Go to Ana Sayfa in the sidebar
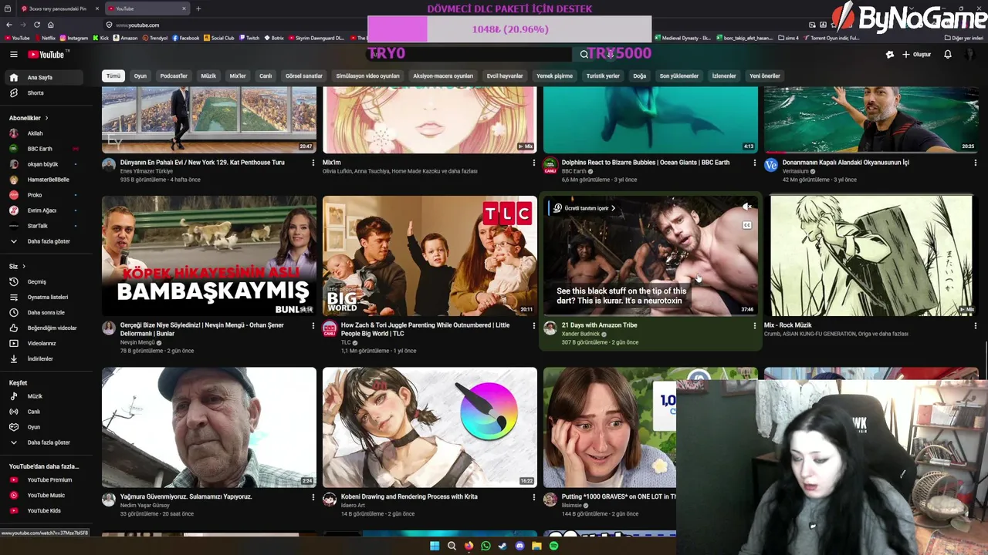This screenshot has height=555, width=988. [x=43, y=77]
